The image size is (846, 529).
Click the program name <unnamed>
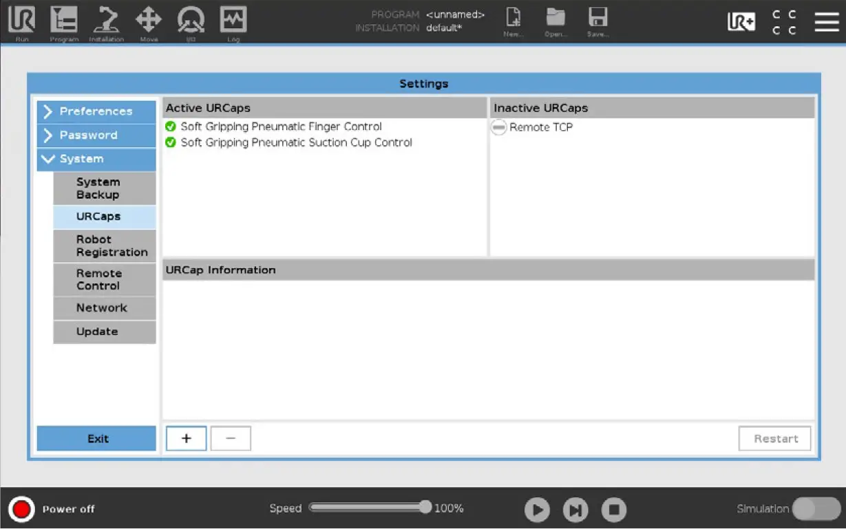coord(456,14)
